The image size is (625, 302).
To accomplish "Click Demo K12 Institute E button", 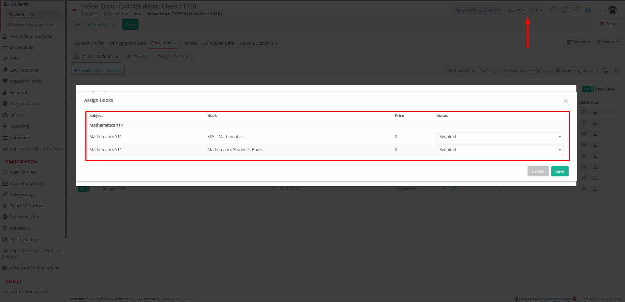I will [477, 10].
